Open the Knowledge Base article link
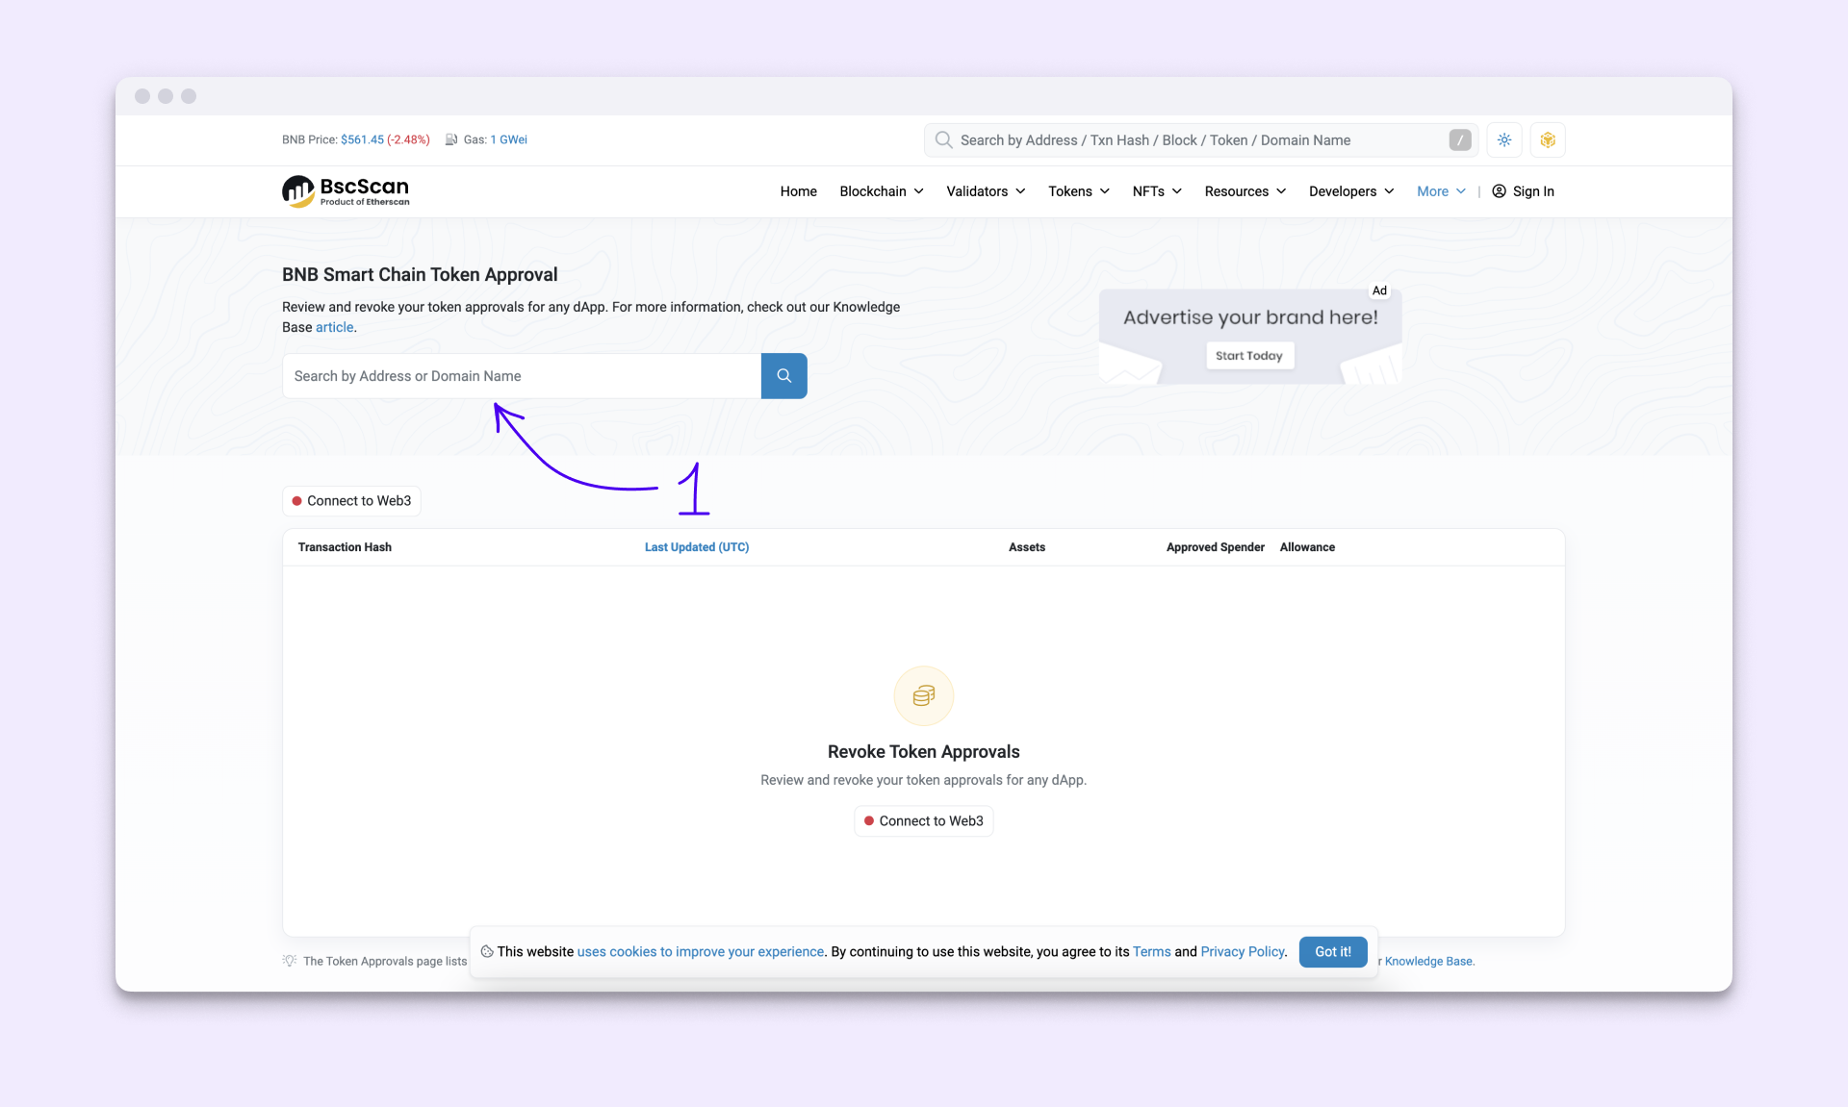Image resolution: width=1848 pixels, height=1107 pixels. coord(334,328)
